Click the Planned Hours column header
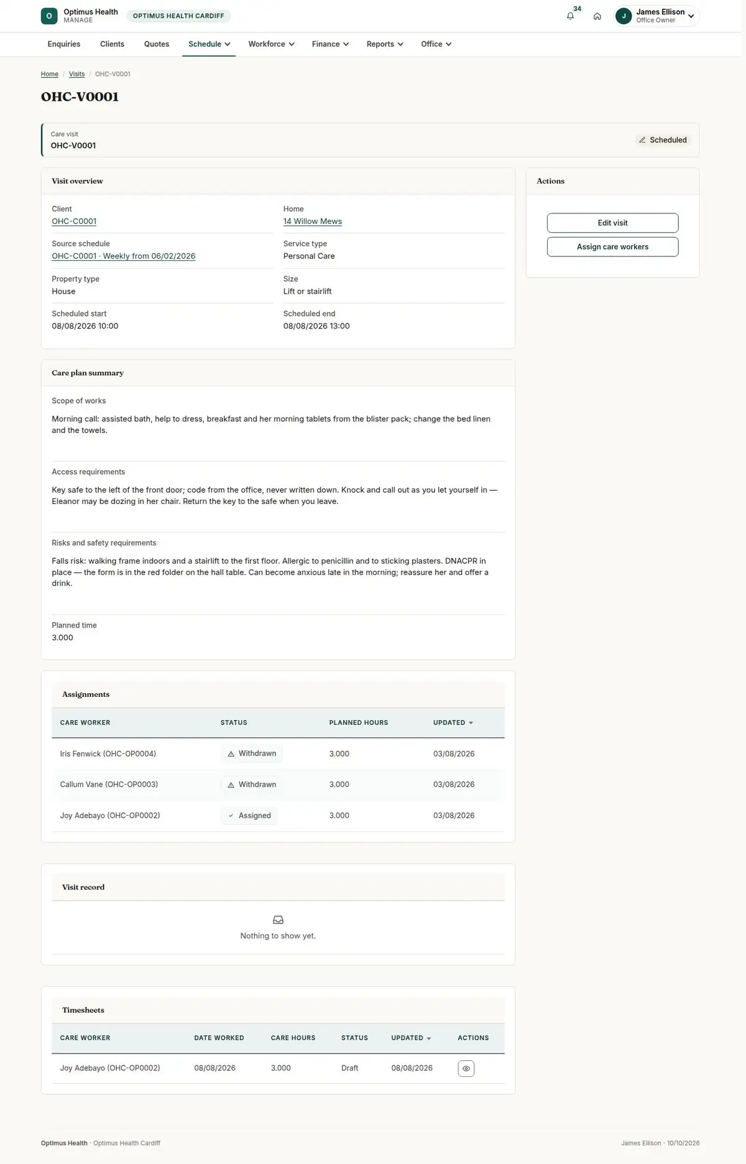 click(359, 723)
